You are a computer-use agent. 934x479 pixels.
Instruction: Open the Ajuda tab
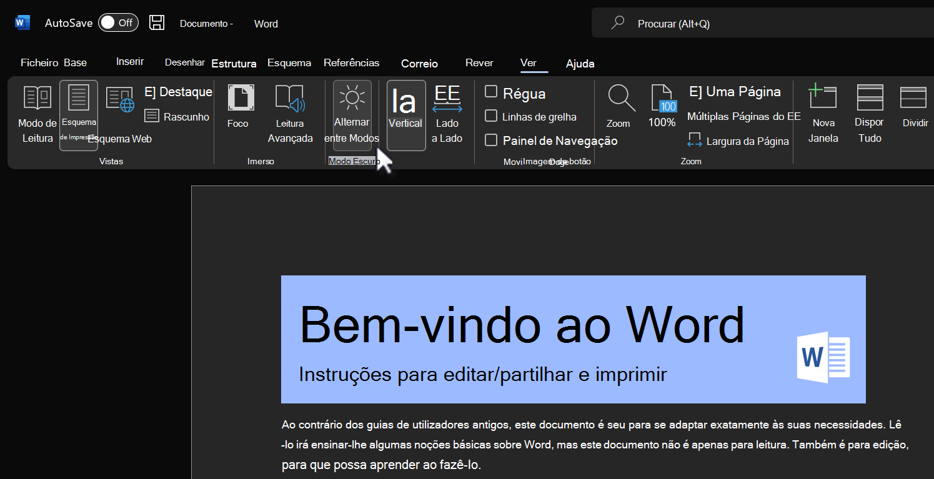(x=580, y=64)
